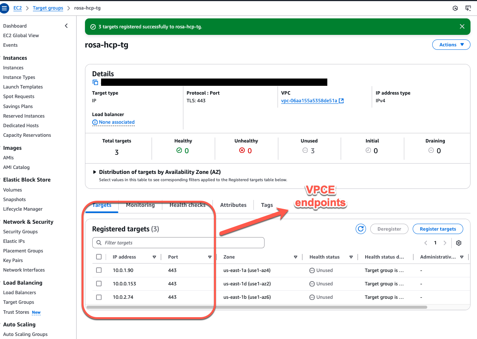Open Security Groups in sidebar
This screenshot has width=477, height=339.
tap(20, 232)
